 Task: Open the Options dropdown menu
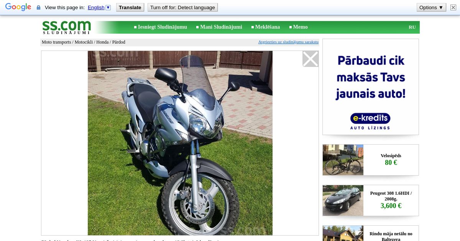(431, 7)
